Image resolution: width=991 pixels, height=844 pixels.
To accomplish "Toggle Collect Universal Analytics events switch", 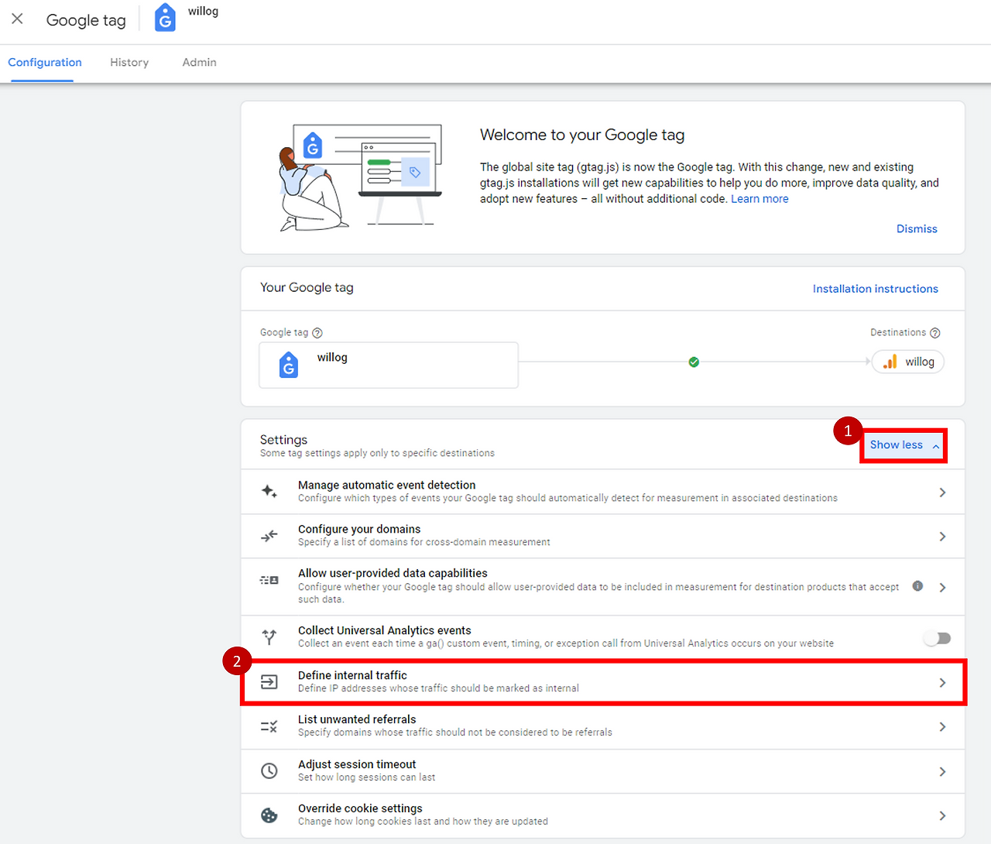I will (937, 638).
